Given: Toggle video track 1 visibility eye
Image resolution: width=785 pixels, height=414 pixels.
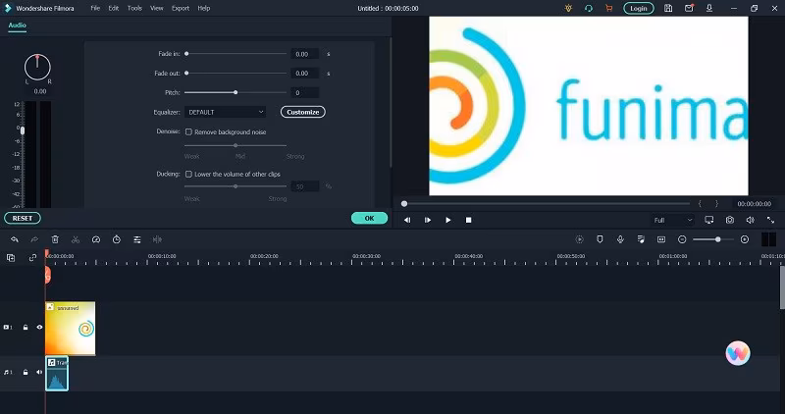Looking at the screenshot, I should coord(39,328).
